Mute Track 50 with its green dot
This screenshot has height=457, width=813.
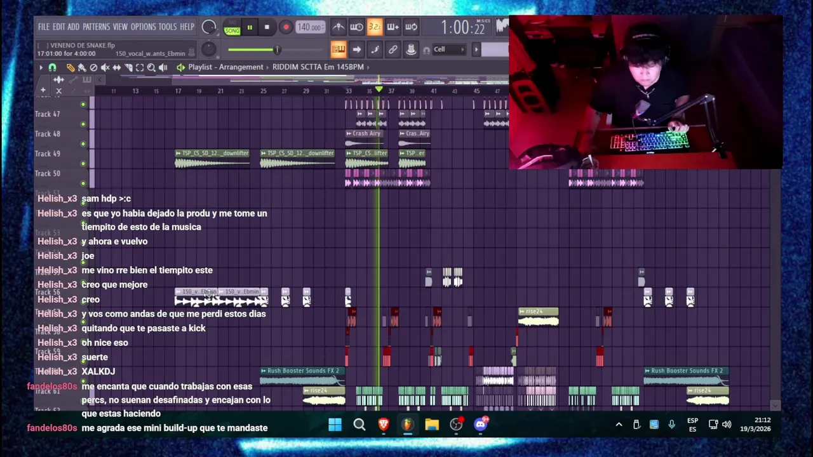click(x=83, y=183)
